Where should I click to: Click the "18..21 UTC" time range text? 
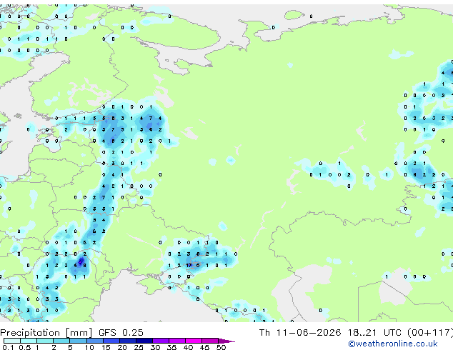(x=374, y=333)
